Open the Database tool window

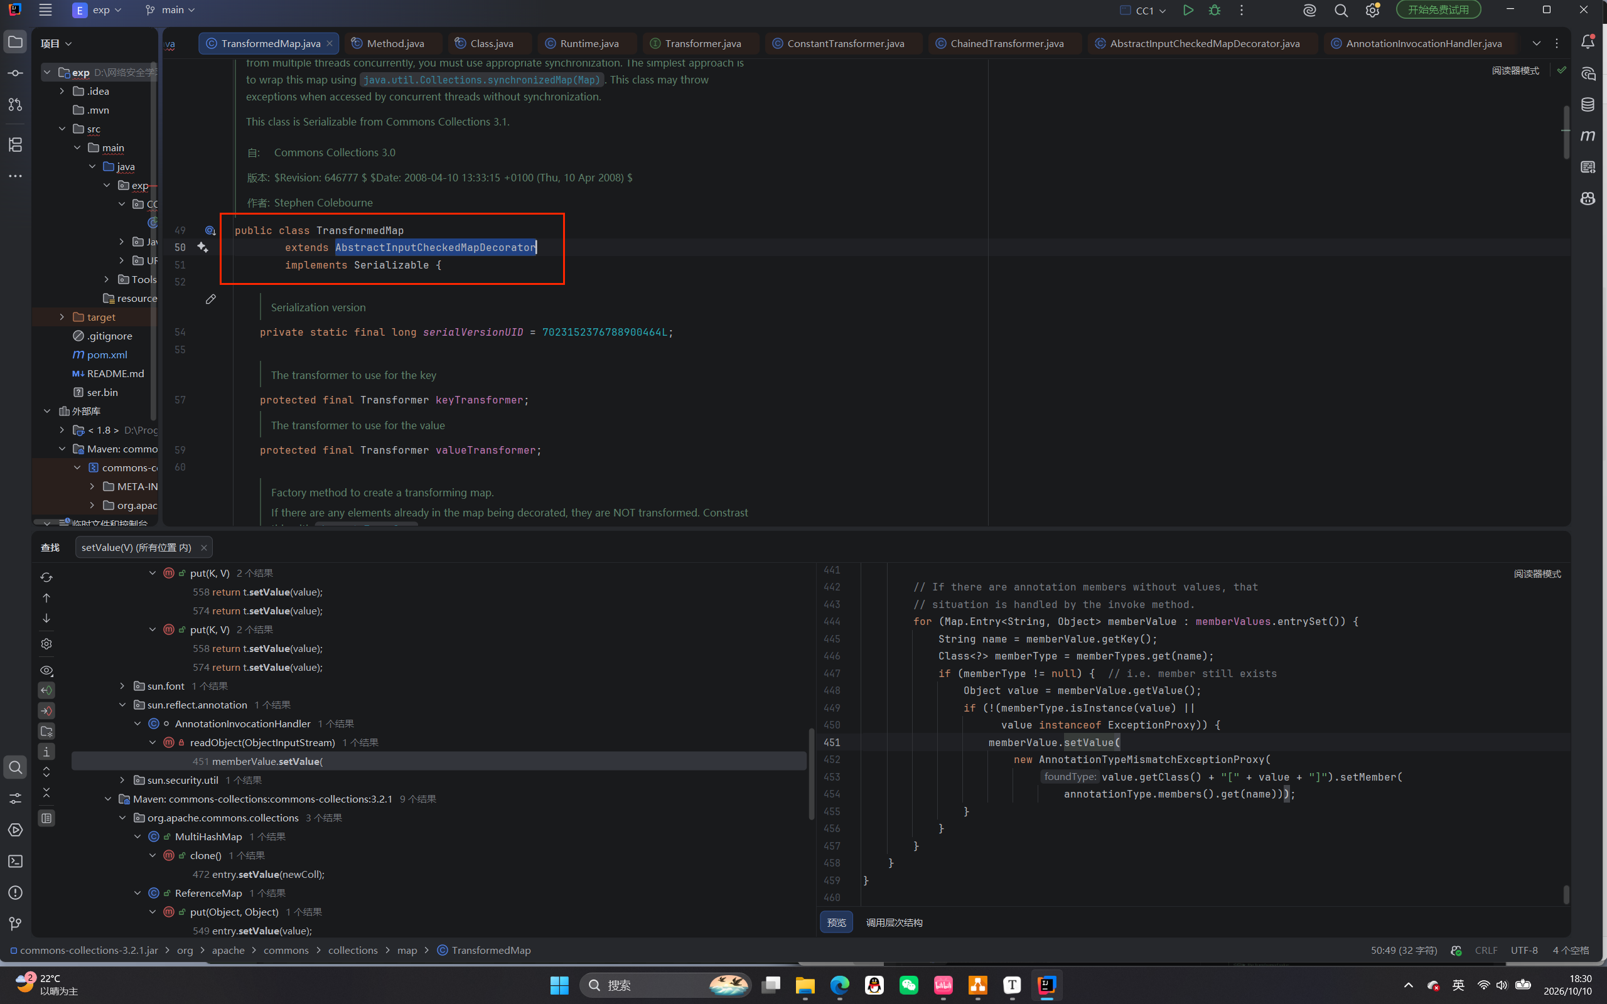click(1588, 104)
